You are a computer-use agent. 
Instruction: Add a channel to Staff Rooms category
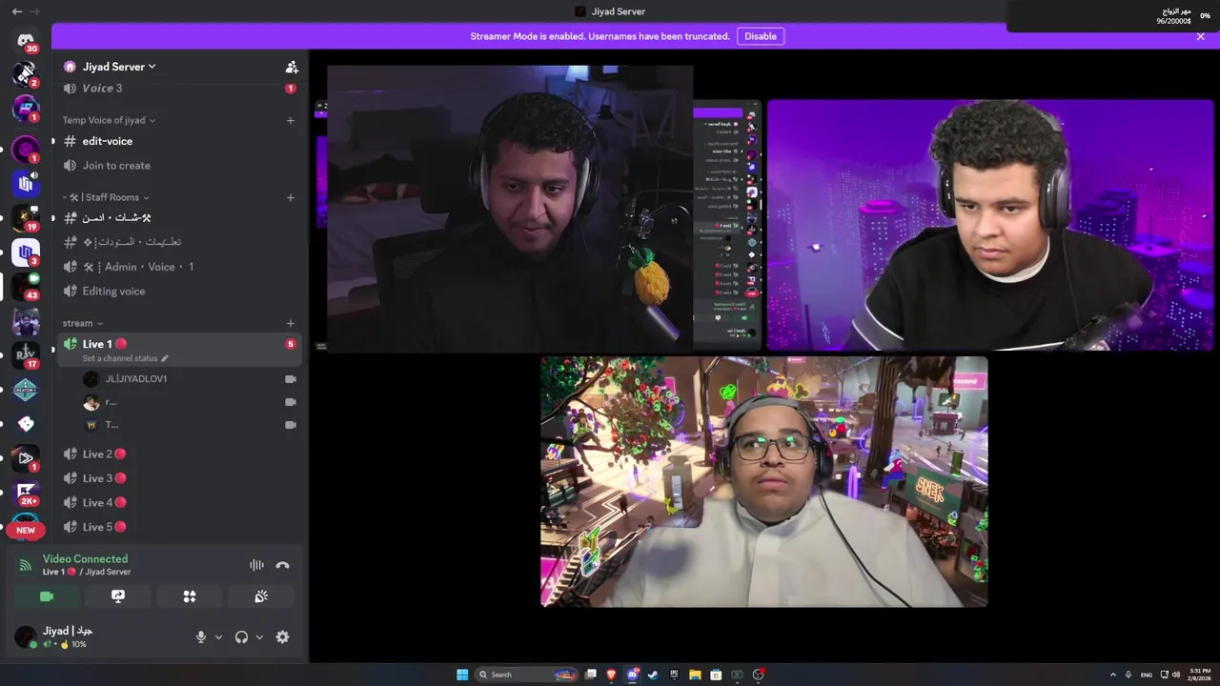click(291, 197)
